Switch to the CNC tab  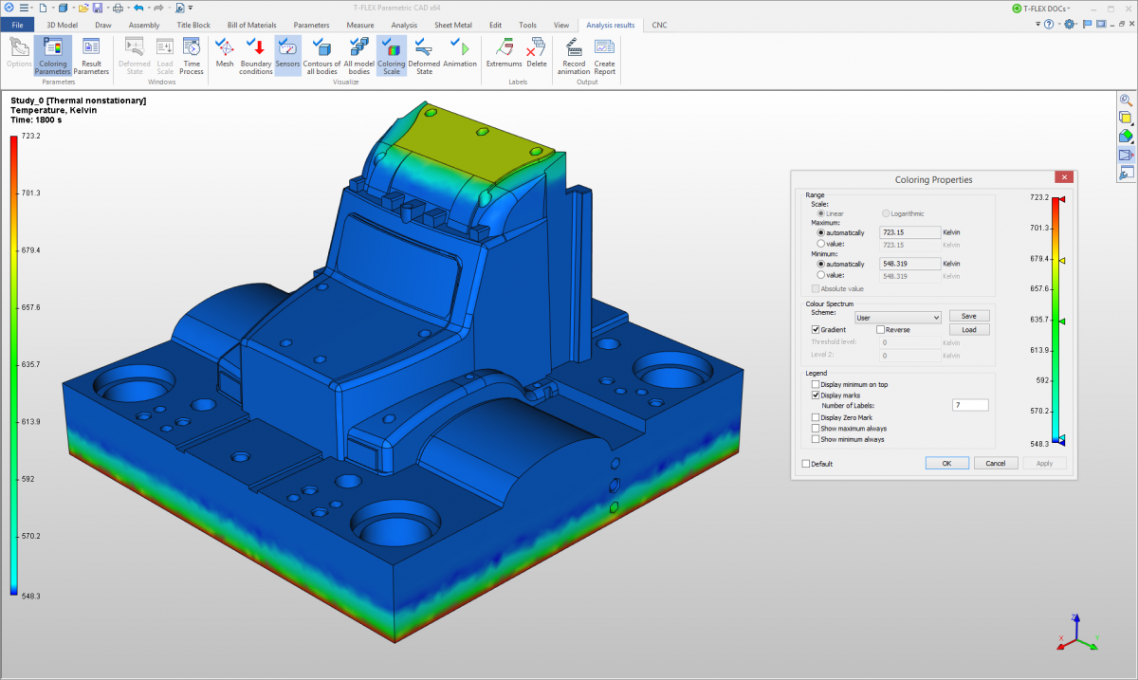658,25
